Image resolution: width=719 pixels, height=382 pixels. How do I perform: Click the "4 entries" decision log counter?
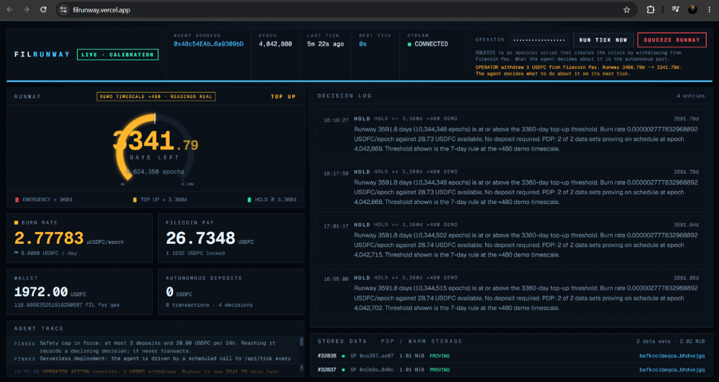click(691, 96)
